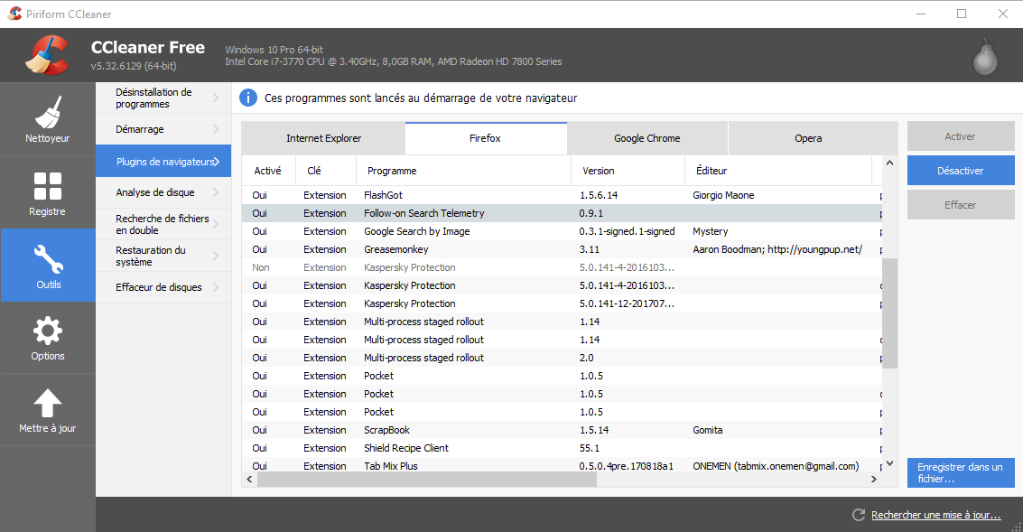Image resolution: width=1023 pixels, height=532 pixels.
Task: Expand the Démarrage chevron
Action: (216, 129)
